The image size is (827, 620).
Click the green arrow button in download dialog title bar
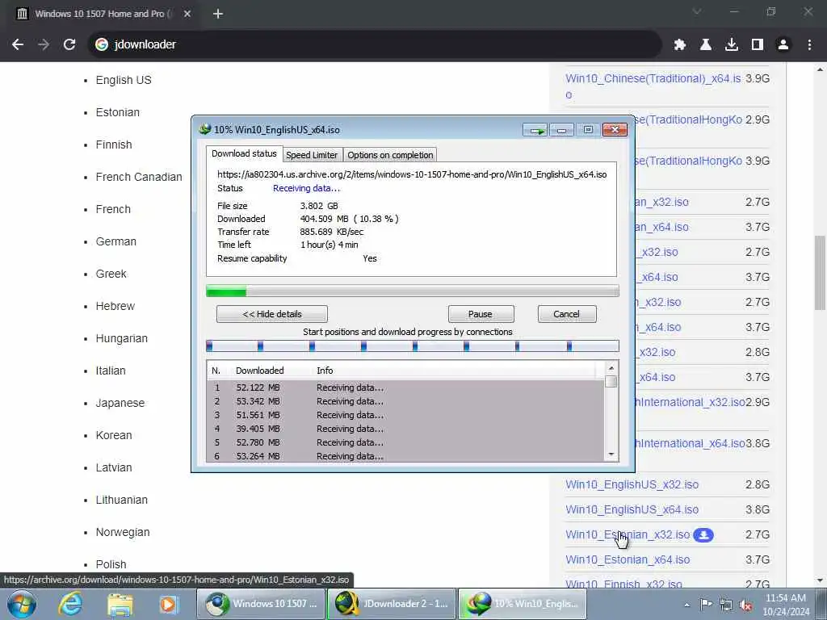pyautogui.click(x=536, y=130)
